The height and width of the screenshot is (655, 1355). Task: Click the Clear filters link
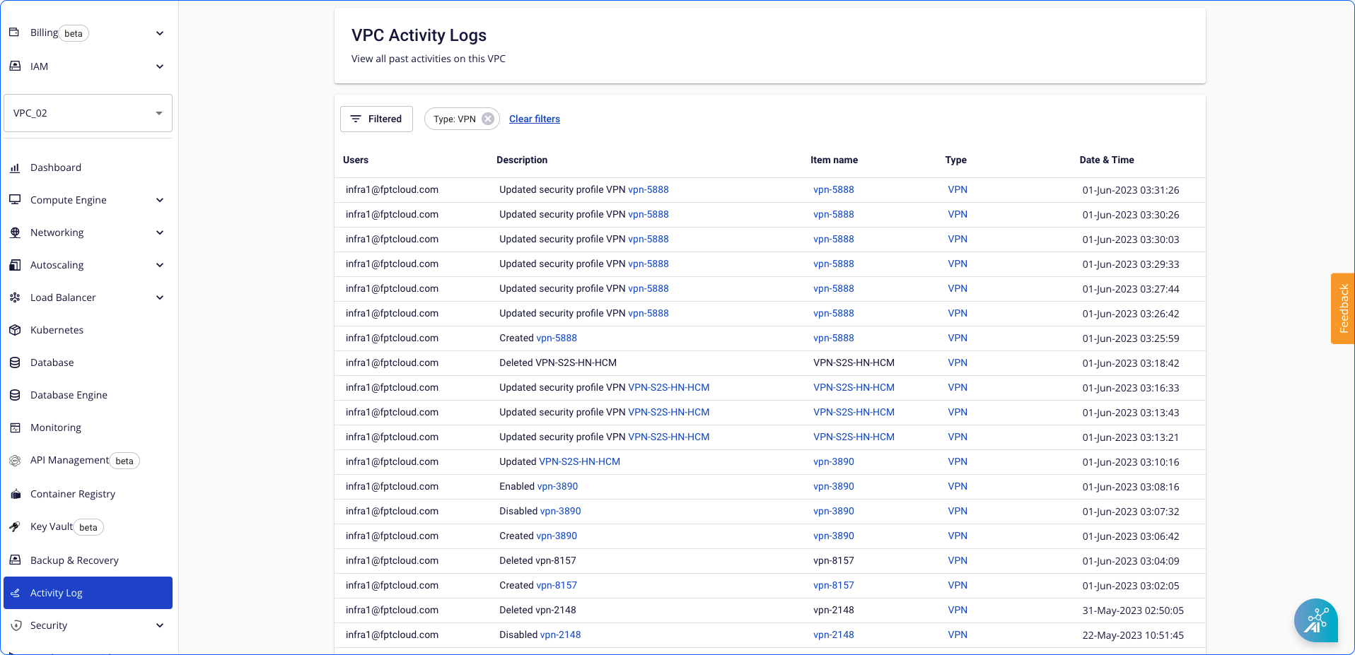pyautogui.click(x=534, y=119)
